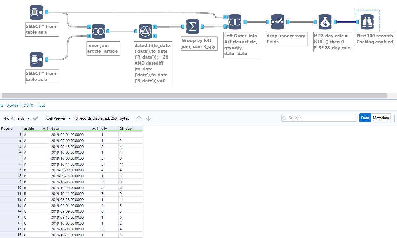Select the Connect In-DB tool for table a
Viewport: 397px width, 238px height.
[x=36, y=12]
